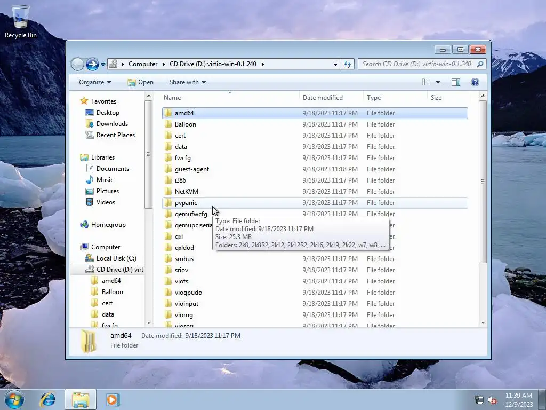Select the amd64 folder in file list
The image size is (546, 410).
coord(315,113)
